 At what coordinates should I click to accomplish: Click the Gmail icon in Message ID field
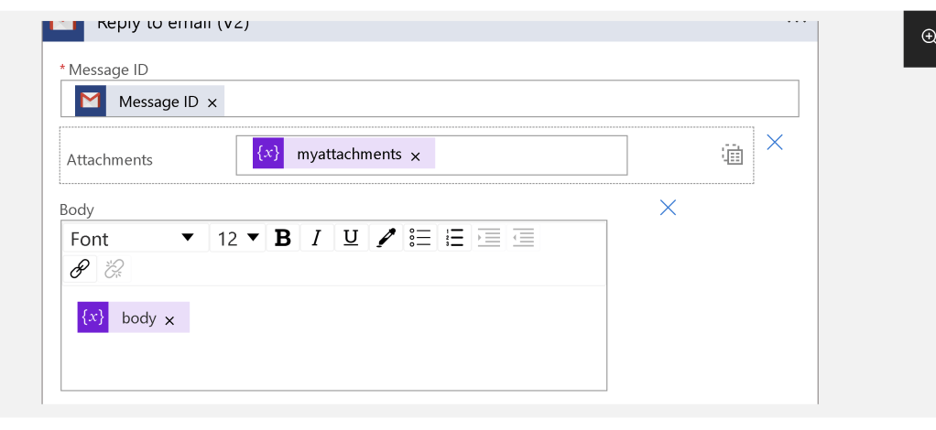coord(90,101)
